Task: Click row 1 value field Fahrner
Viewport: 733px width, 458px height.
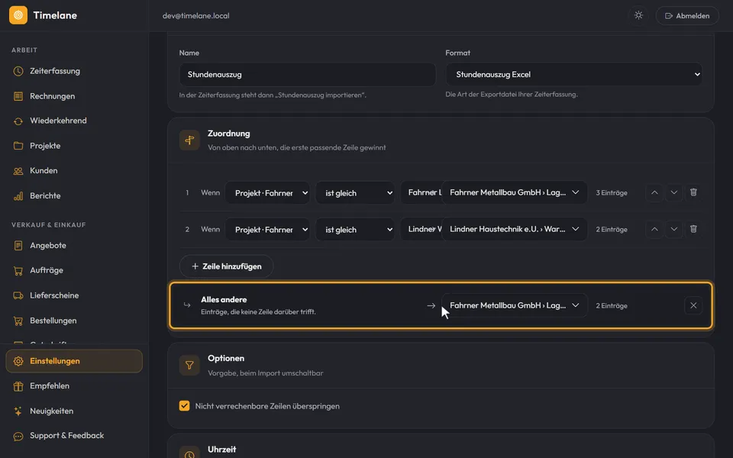Action: coord(421,192)
